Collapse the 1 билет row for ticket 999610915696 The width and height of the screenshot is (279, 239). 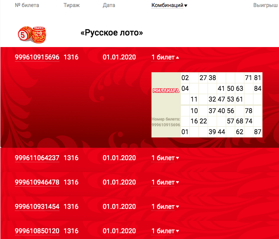pyautogui.click(x=166, y=57)
